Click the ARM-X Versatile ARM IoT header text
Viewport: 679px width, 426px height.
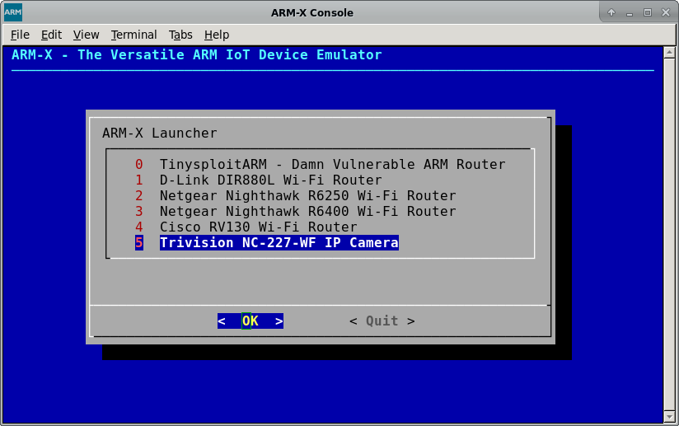pos(197,55)
